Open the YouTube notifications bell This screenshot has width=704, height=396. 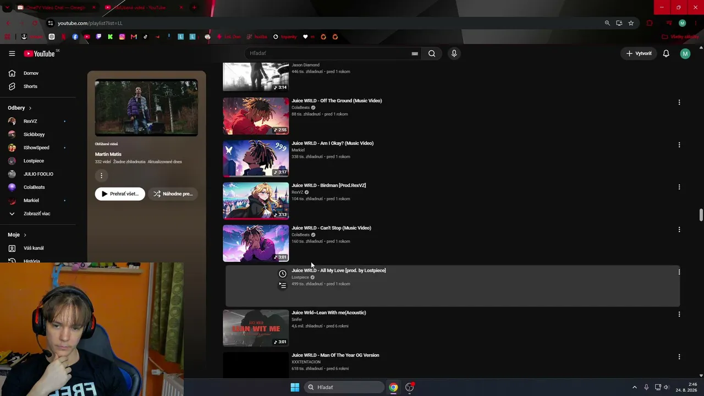[x=666, y=53]
